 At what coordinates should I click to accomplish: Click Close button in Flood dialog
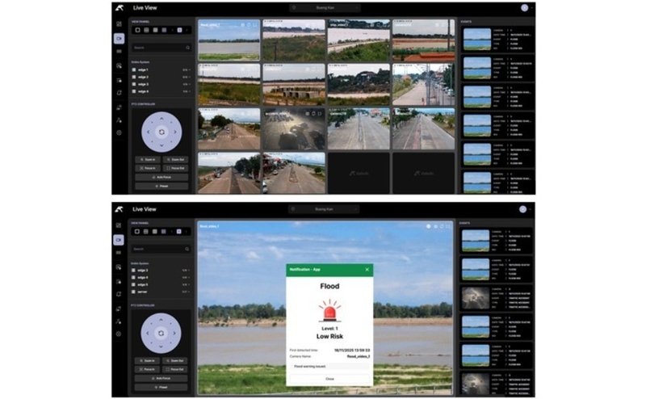(x=329, y=378)
